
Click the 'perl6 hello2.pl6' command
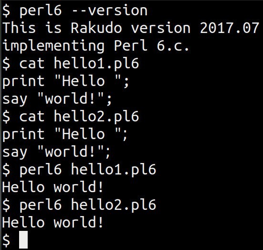[x=88, y=205]
